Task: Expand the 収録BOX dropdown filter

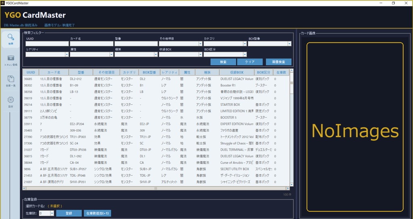Action: [x=201, y=54]
